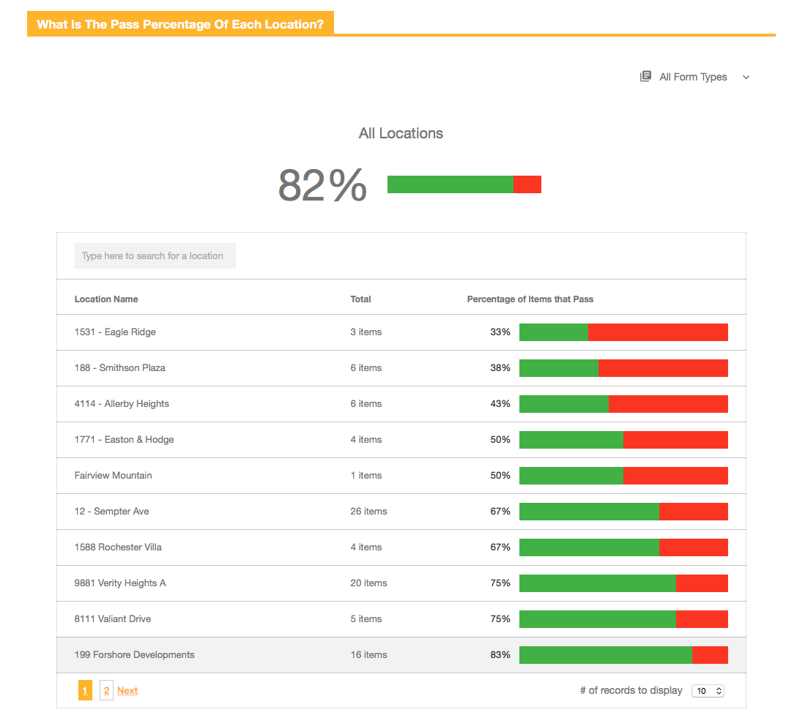
Task: Focus the location search field
Action: click(x=155, y=256)
